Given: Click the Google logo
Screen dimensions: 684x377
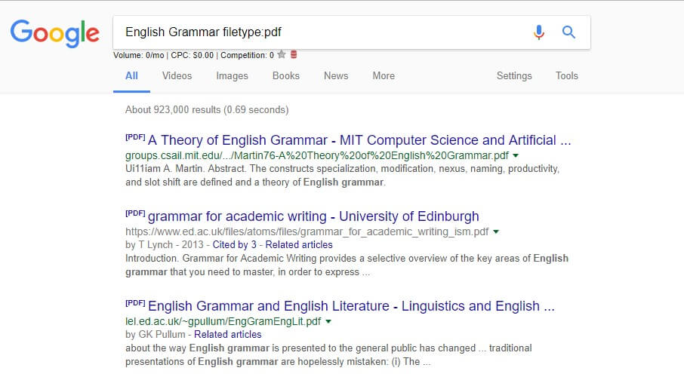Looking at the screenshot, I should 54,32.
